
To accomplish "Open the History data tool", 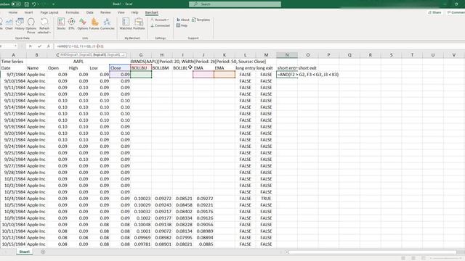I will tap(20, 24).
